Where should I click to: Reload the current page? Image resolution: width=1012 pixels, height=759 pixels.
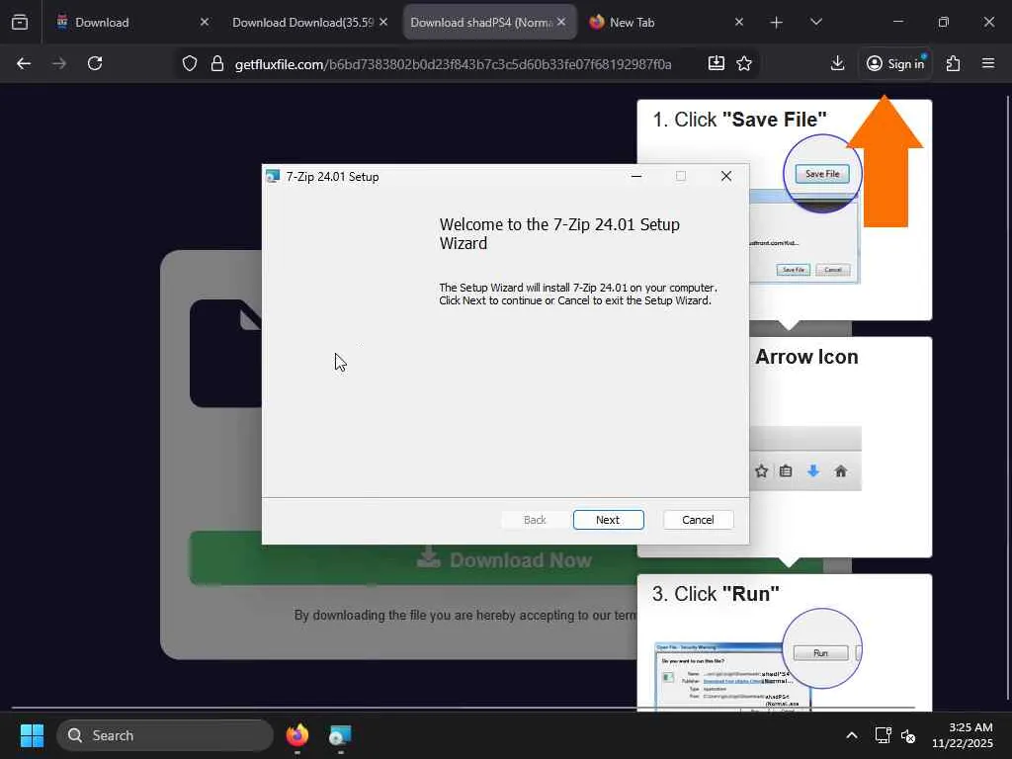[95, 63]
